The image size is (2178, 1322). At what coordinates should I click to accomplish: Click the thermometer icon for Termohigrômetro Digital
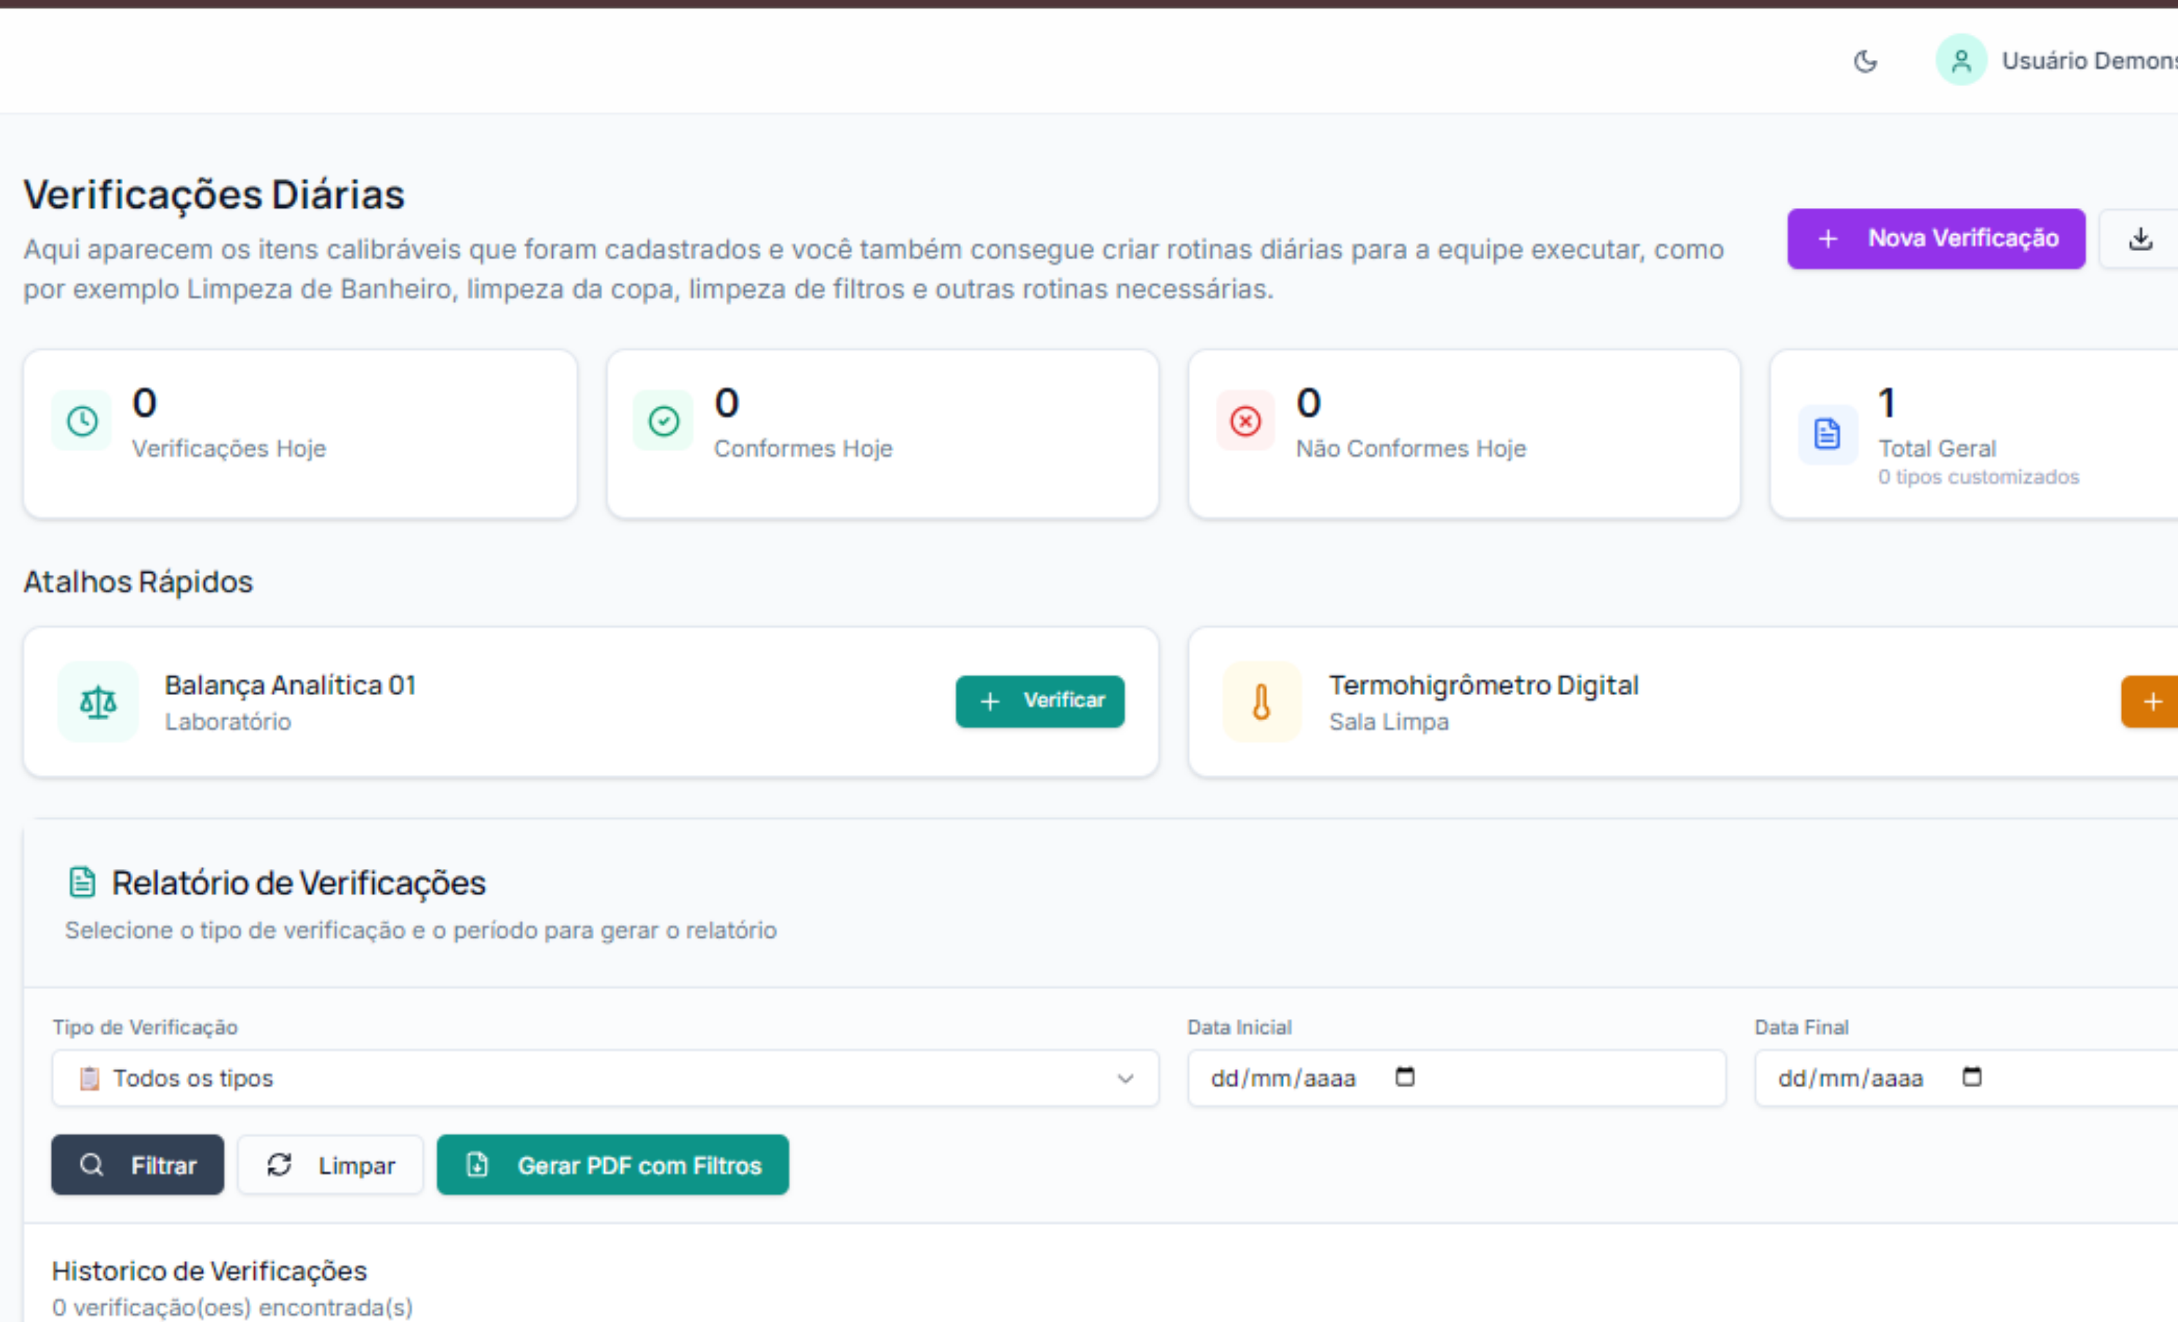tap(1261, 702)
